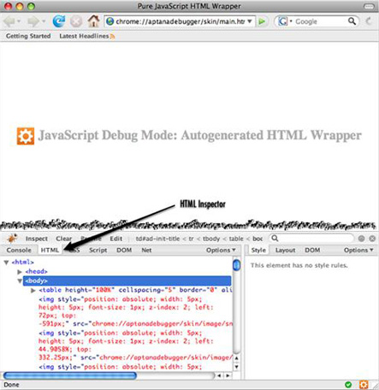Switch to the Script tab

pos(98,251)
